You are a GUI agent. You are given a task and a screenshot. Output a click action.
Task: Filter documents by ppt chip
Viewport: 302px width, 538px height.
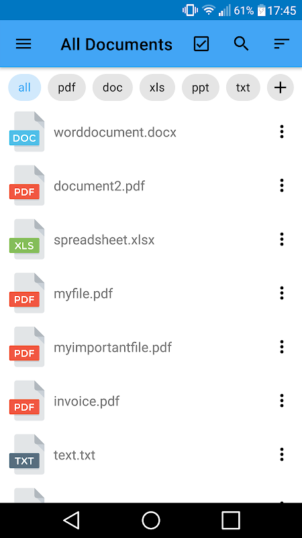click(x=200, y=87)
